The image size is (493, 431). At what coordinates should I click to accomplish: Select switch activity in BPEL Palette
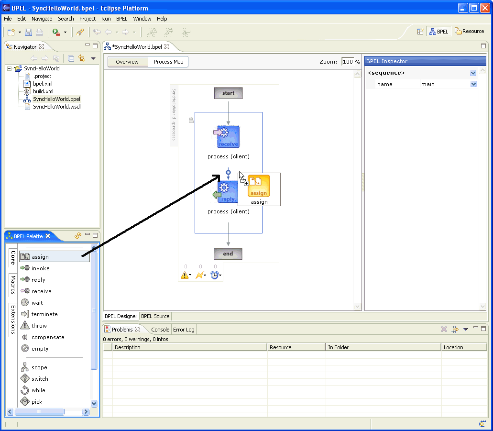coord(40,379)
